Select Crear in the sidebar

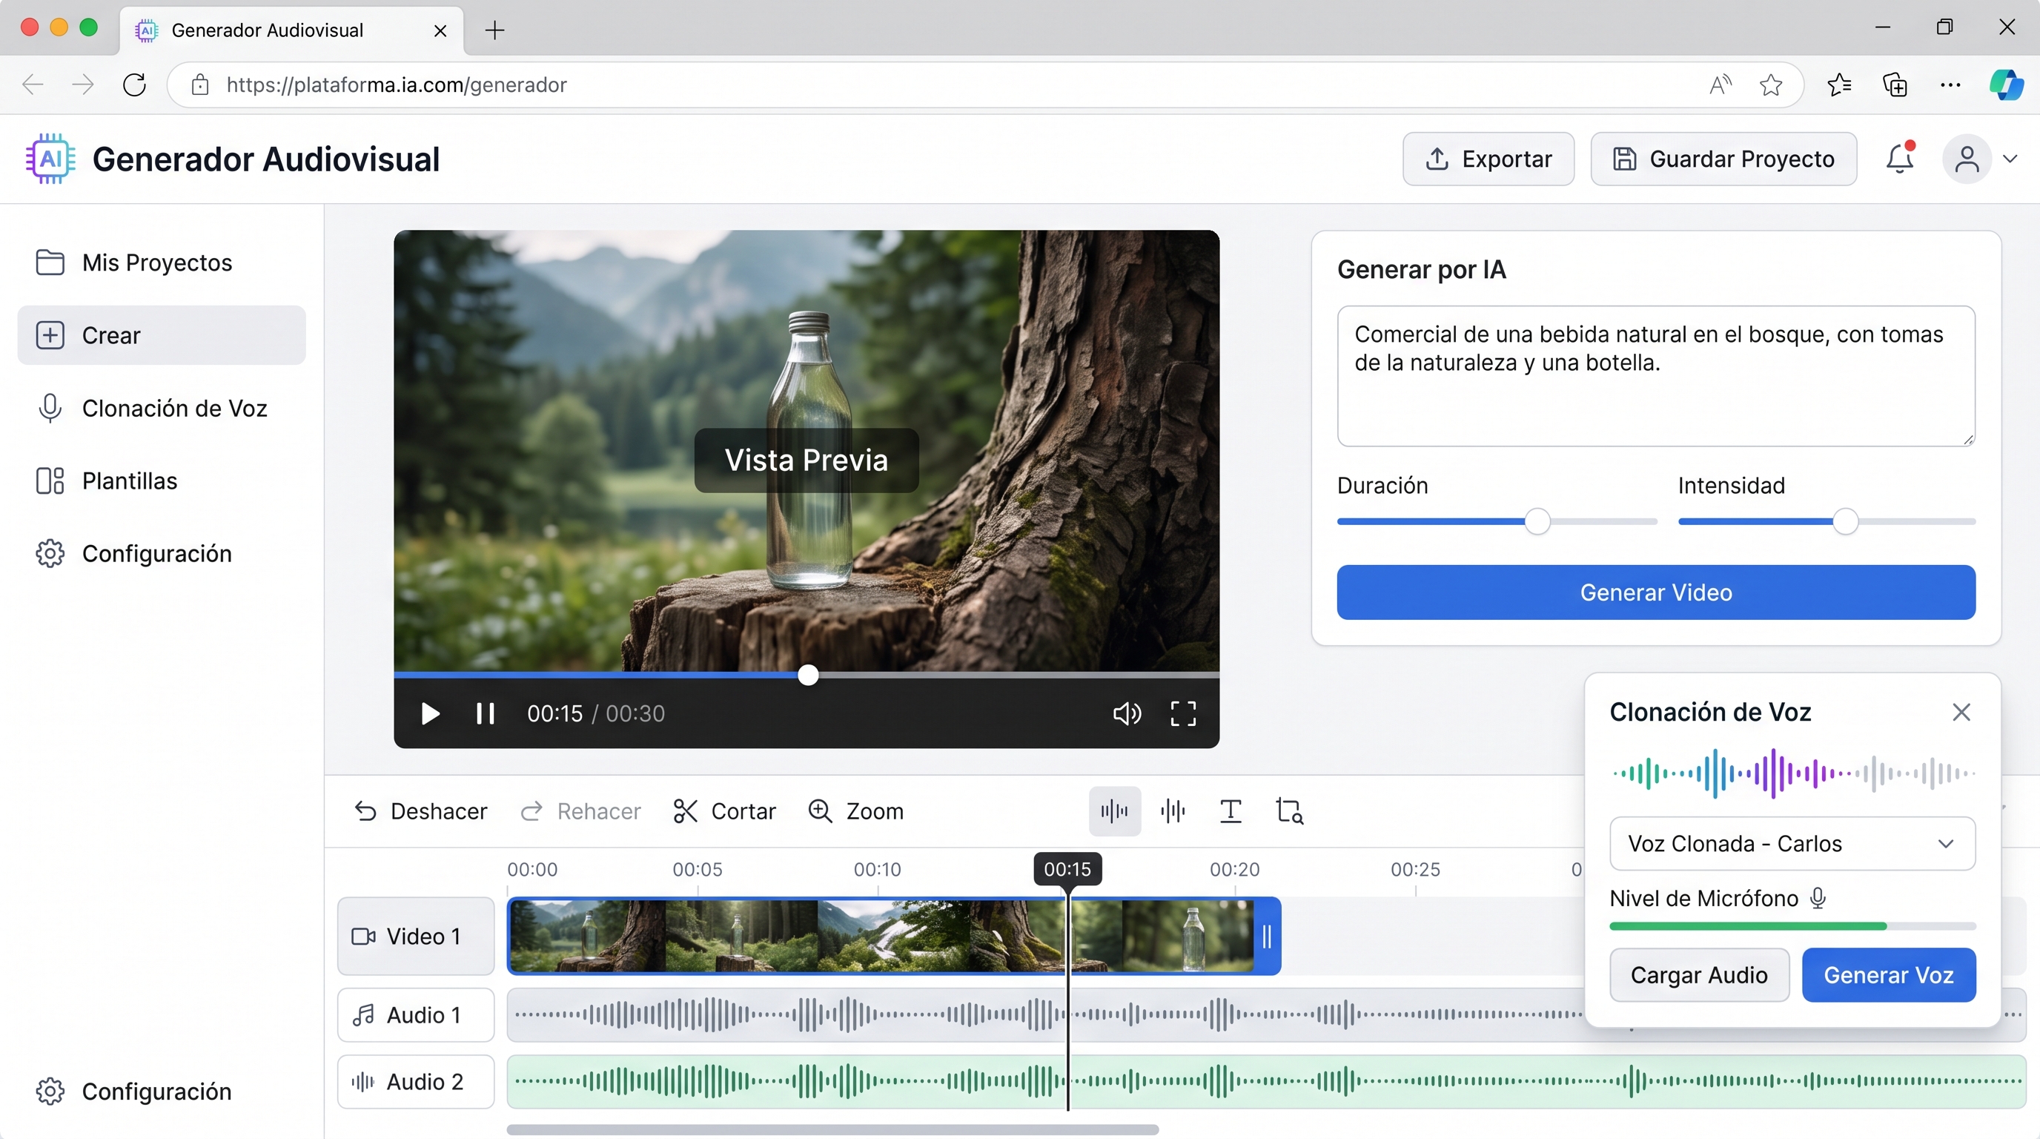pos(162,335)
